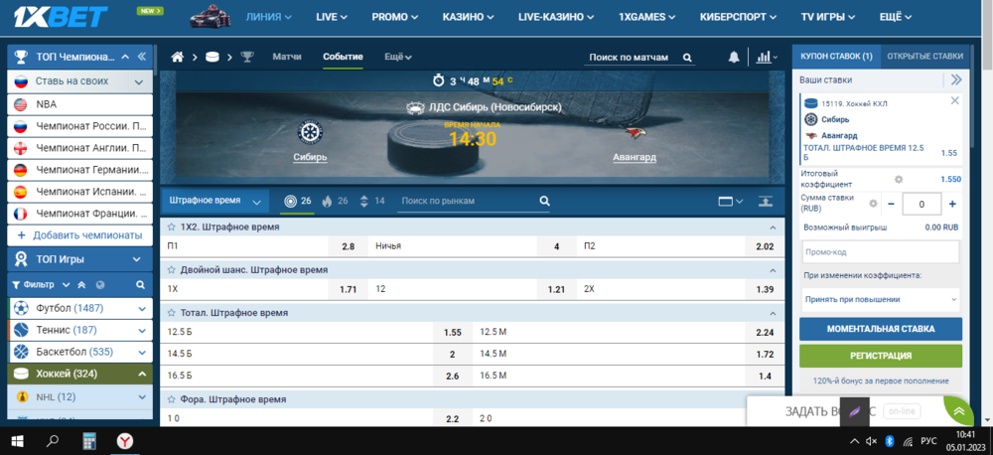This screenshot has height=455, width=993.
Task: Click the magnifier in match search
Action: (687, 57)
